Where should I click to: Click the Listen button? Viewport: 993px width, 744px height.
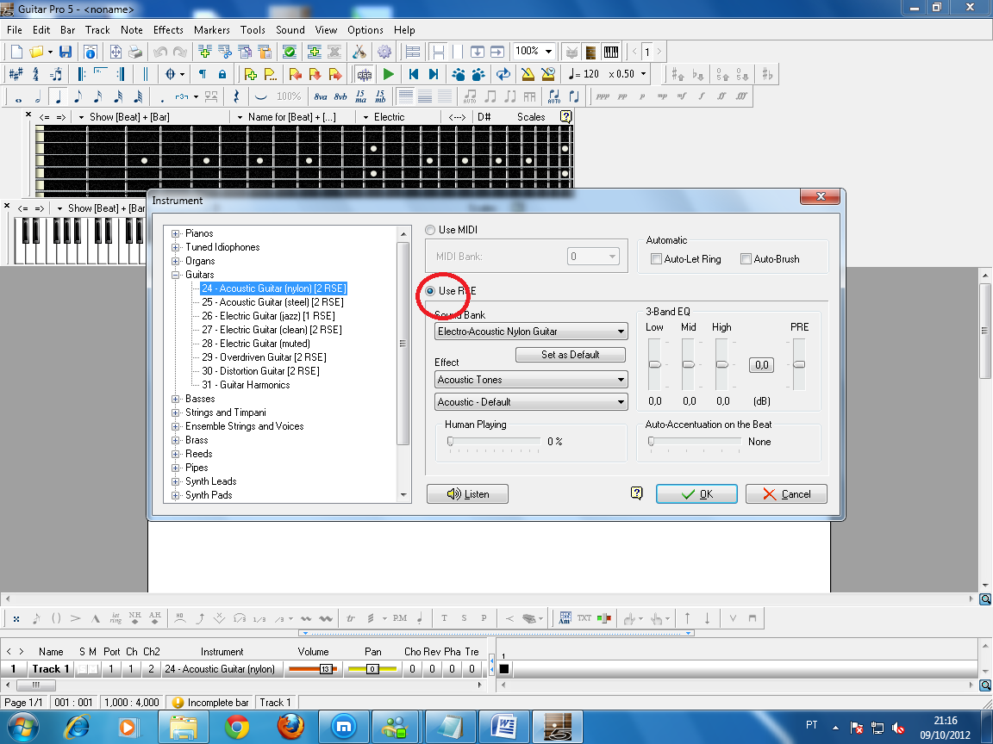(467, 494)
